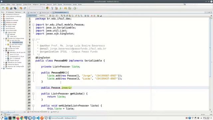
Task: Open the run configuration combo box
Action: [x=37, y=8]
